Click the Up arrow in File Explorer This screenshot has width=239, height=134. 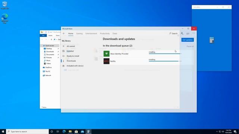point(52,39)
